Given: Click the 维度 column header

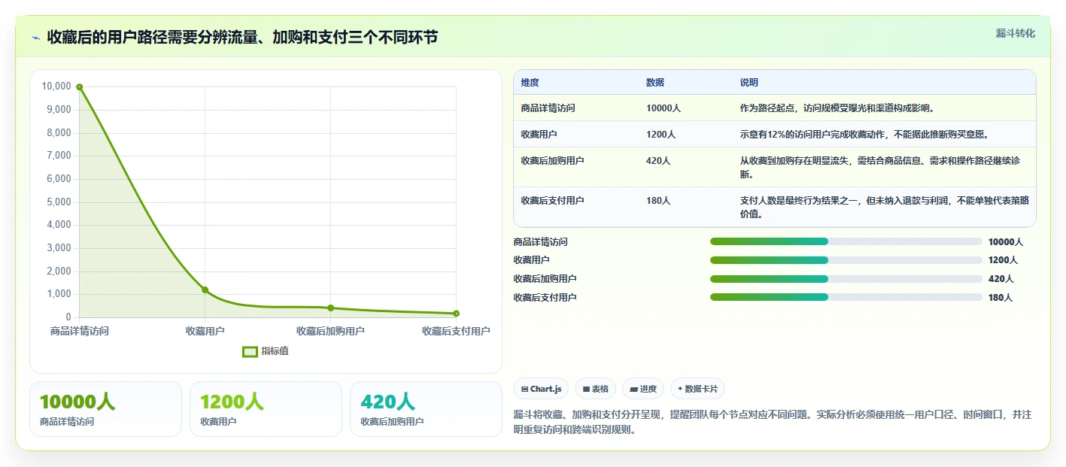Looking at the screenshot, I should click(530, 83).
